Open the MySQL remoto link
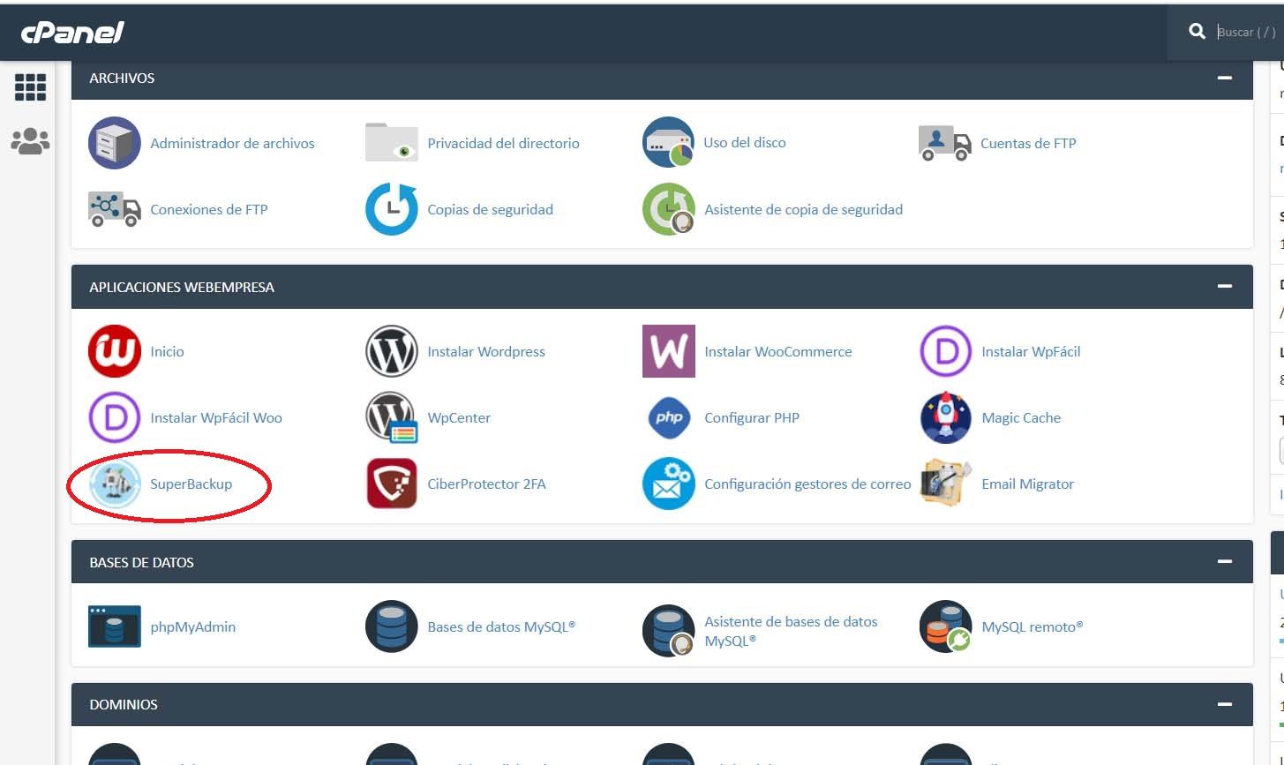This screenshot has height=765, width=1284. coord(1032,626)
